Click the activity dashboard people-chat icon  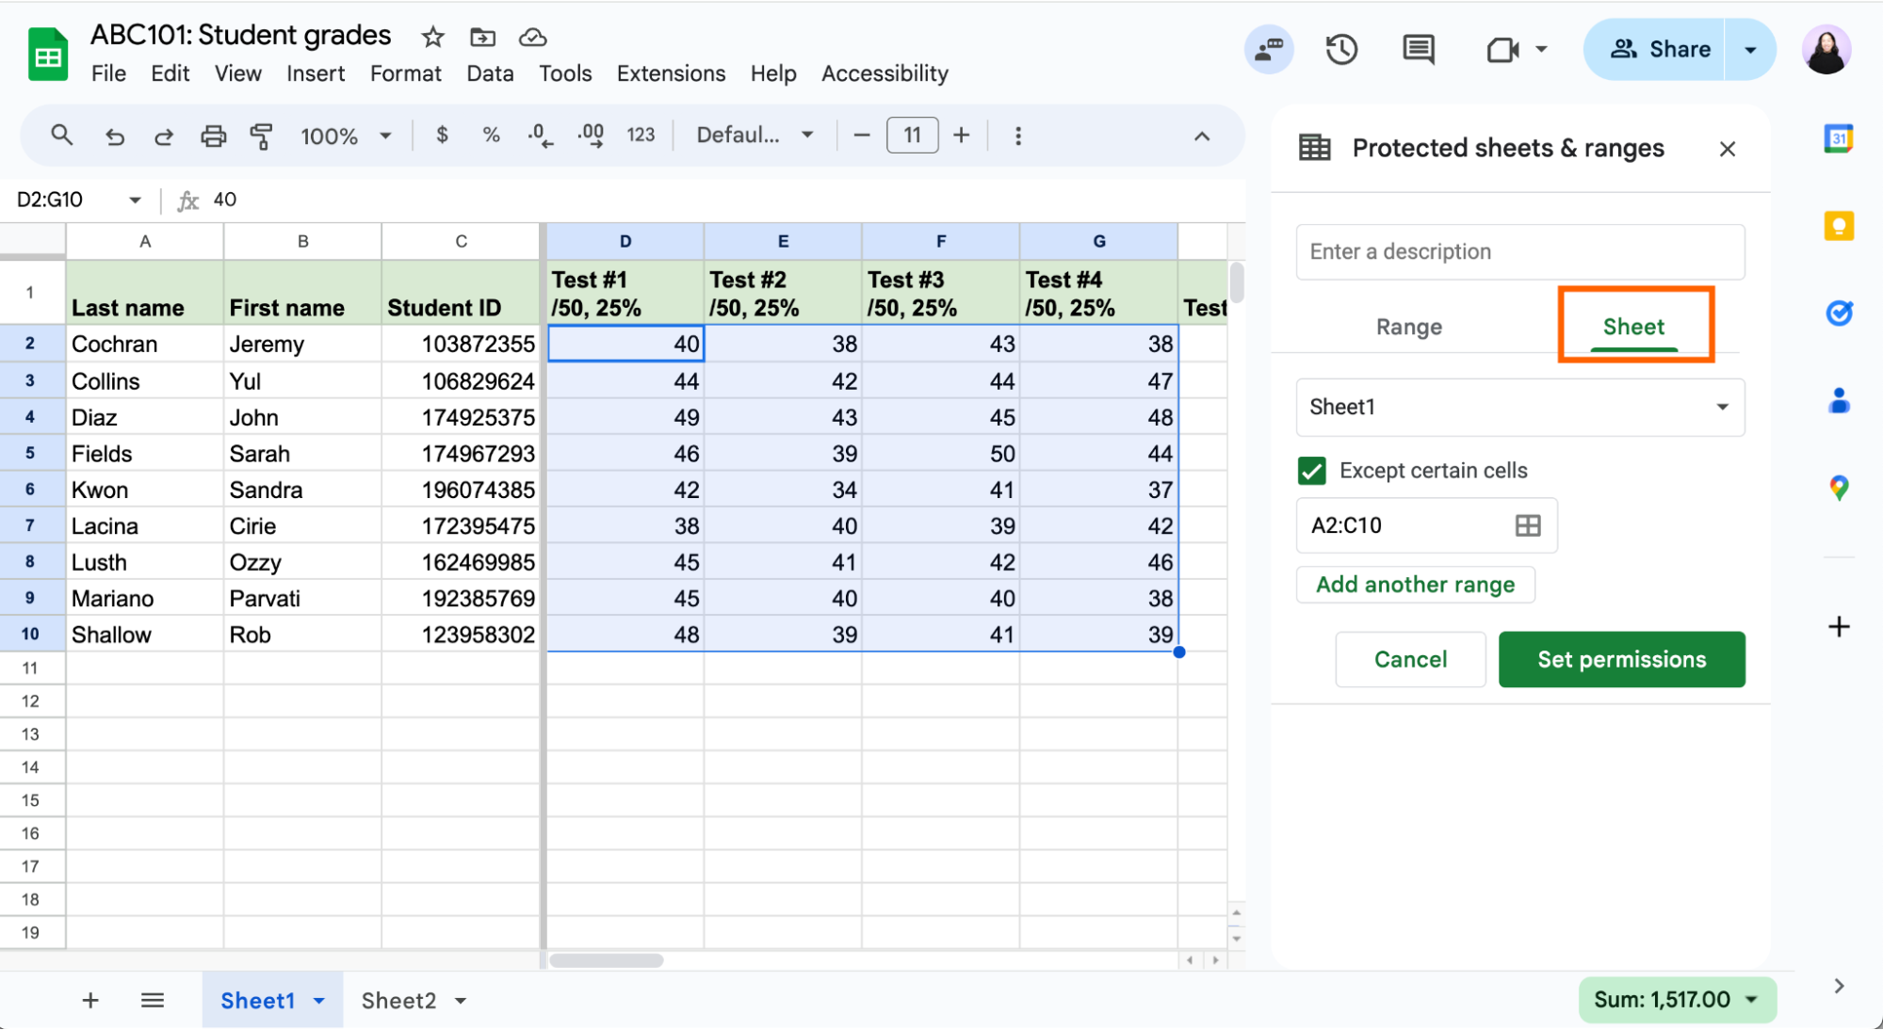point(1269,49)
